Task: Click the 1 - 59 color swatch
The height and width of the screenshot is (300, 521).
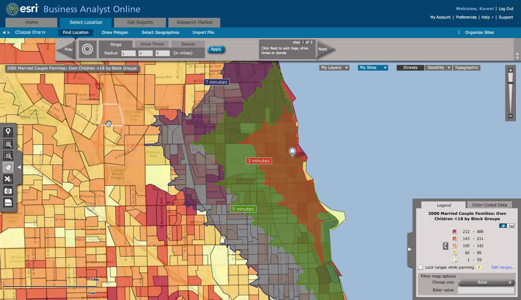Action: (x=454, y=260)
